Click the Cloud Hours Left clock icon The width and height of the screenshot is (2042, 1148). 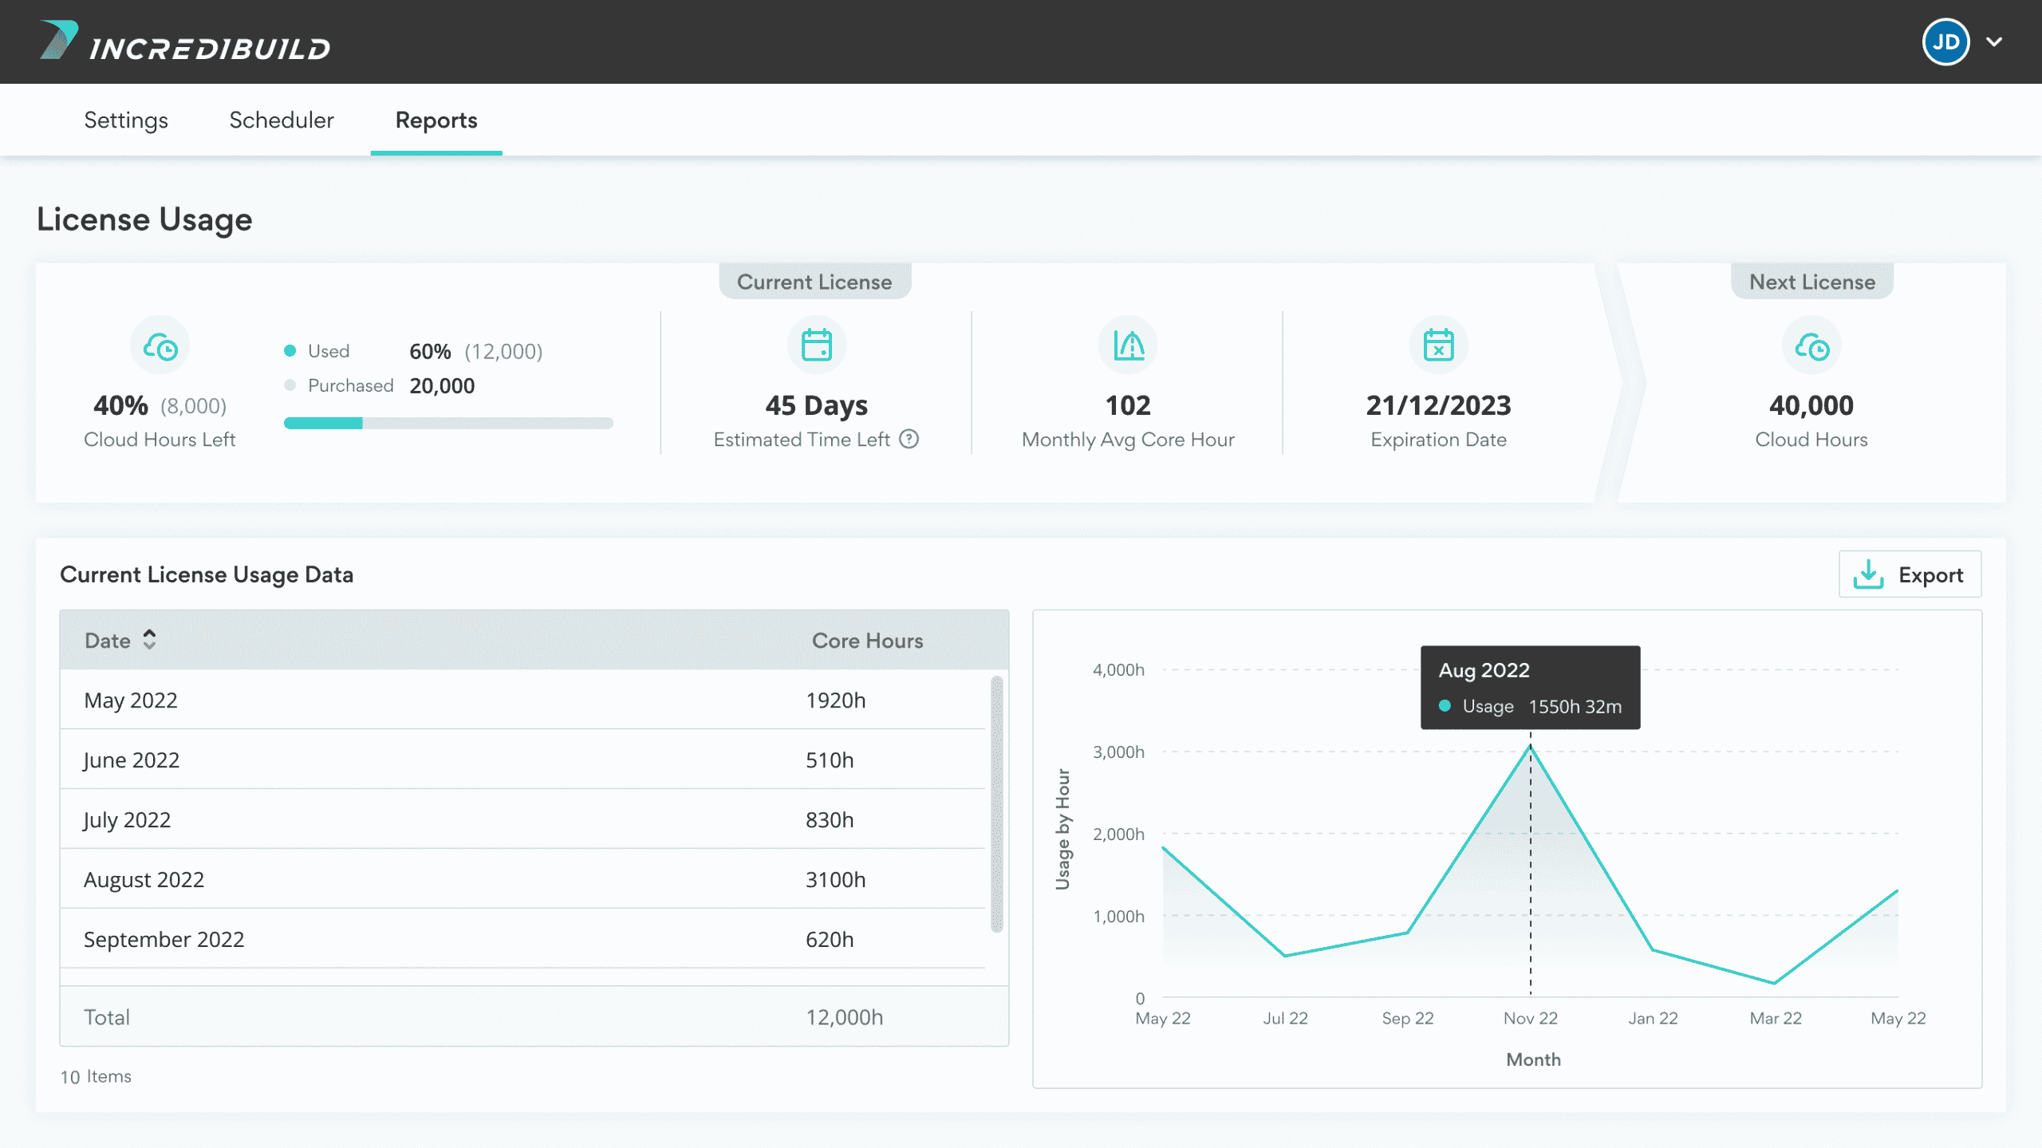coord(160,347)
